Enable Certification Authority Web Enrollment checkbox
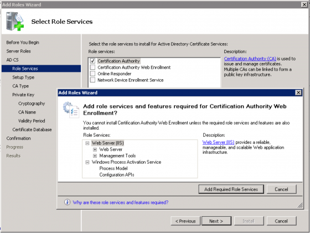The height and width of the screenshot is (233, 310). [x=92, y=67]
